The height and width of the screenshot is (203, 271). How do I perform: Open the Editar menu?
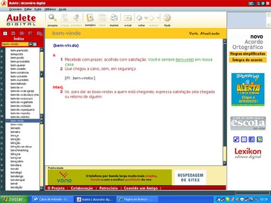28,9
